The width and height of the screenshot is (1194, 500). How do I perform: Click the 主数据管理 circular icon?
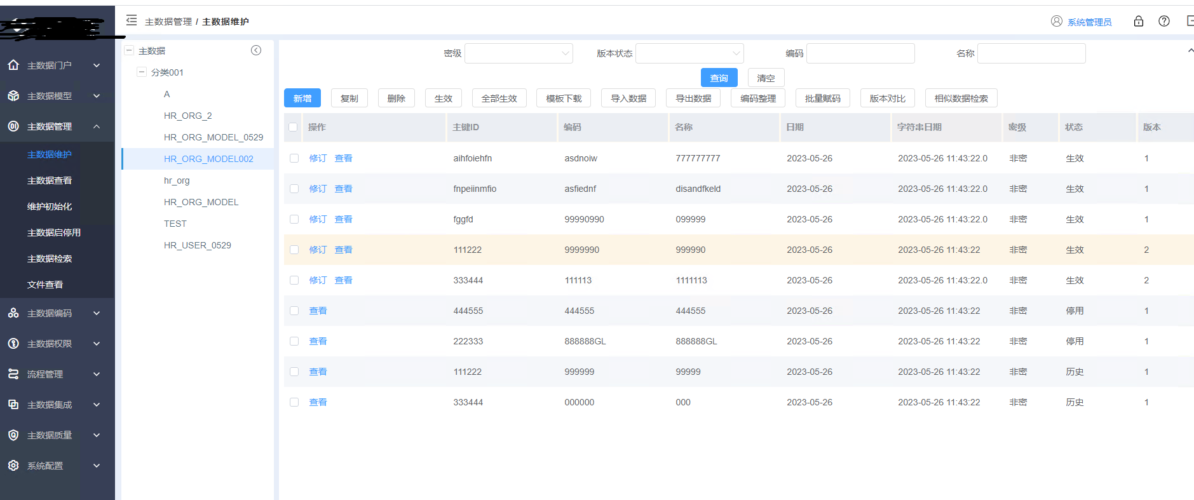point(13,126)
